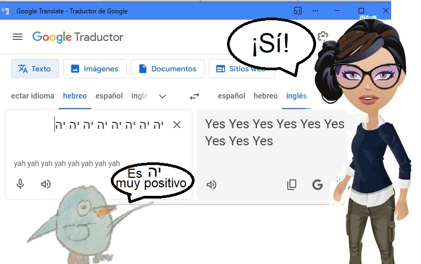
Task: Select hebreo as source language
Action: click(x=75, y=96)
